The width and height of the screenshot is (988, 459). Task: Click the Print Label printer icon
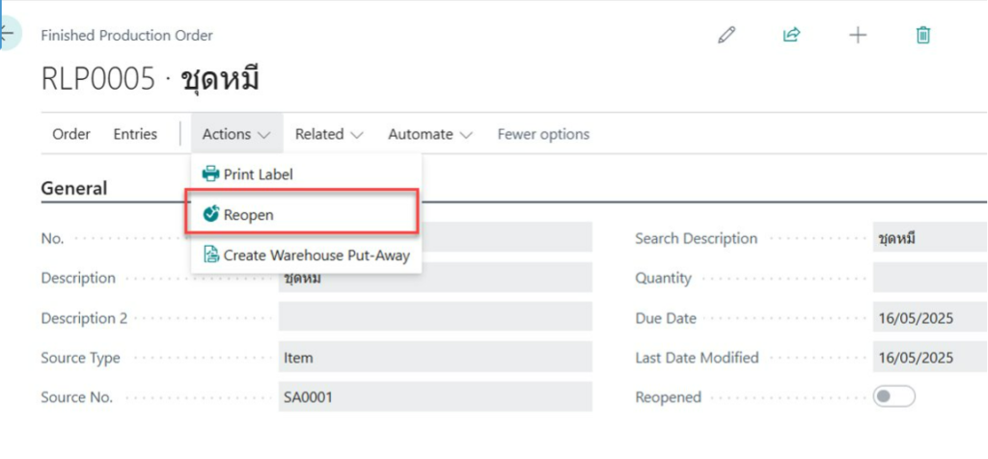pos(210,174)
